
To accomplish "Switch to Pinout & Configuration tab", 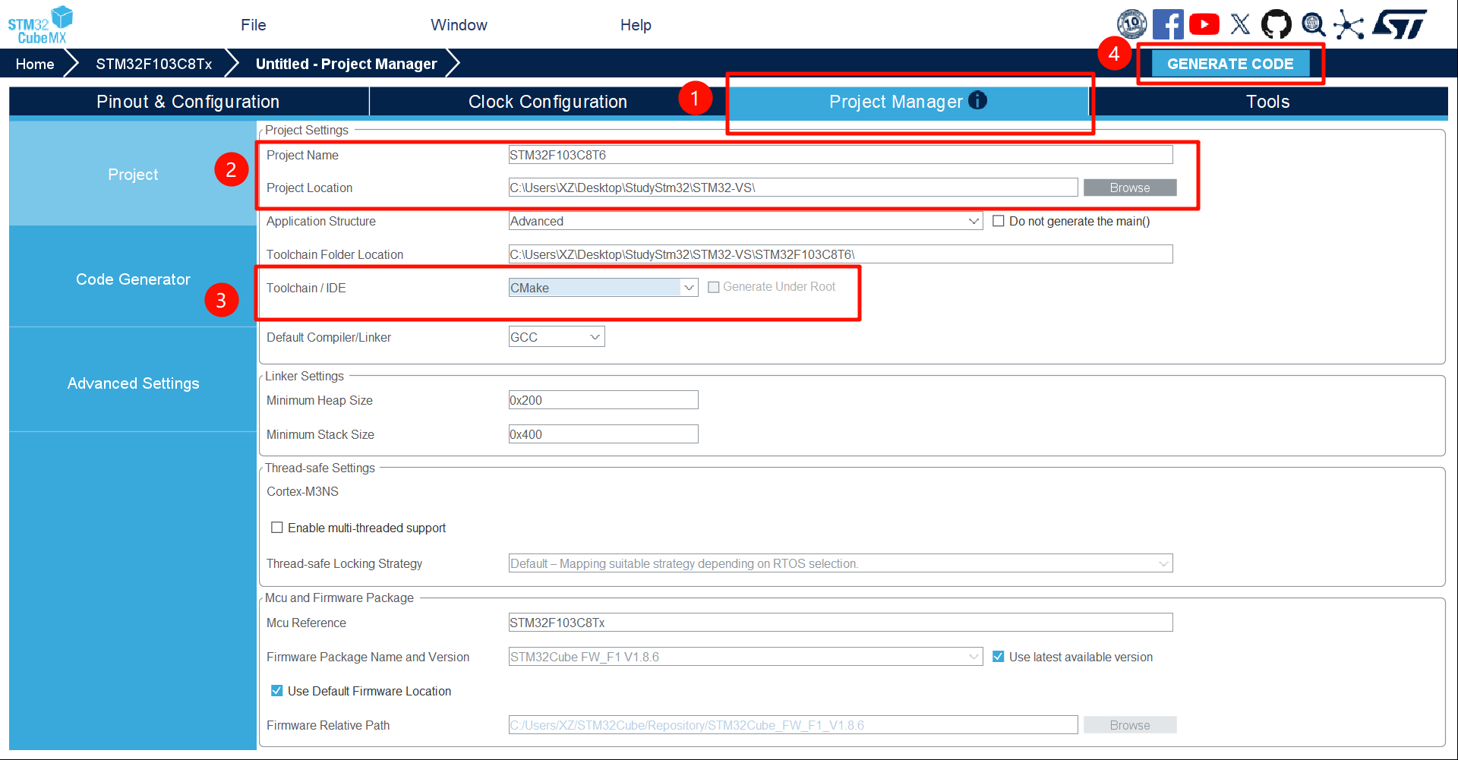I will (188, 102).
